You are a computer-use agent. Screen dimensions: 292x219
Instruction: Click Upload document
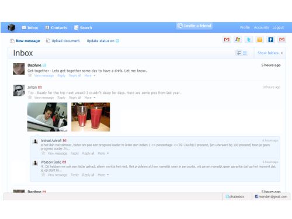(62, 41)
